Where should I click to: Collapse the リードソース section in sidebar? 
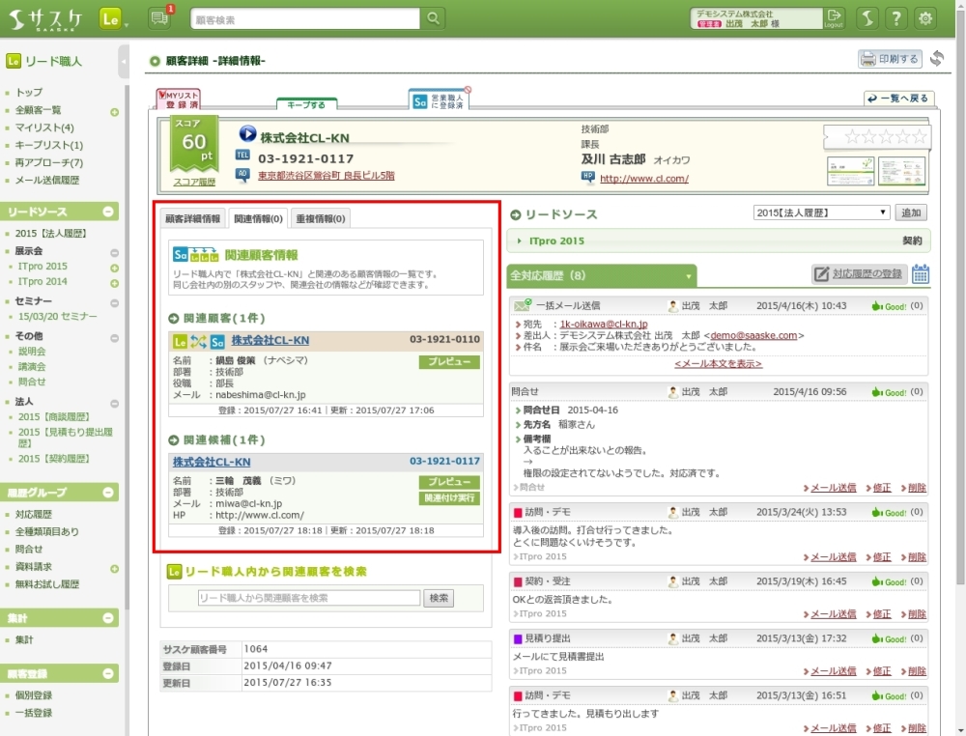(108, 212)
